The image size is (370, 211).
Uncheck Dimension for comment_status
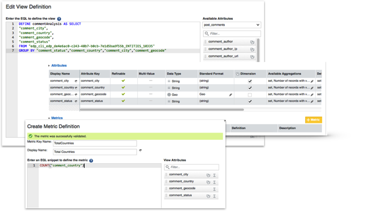click(x=250, y=101)
